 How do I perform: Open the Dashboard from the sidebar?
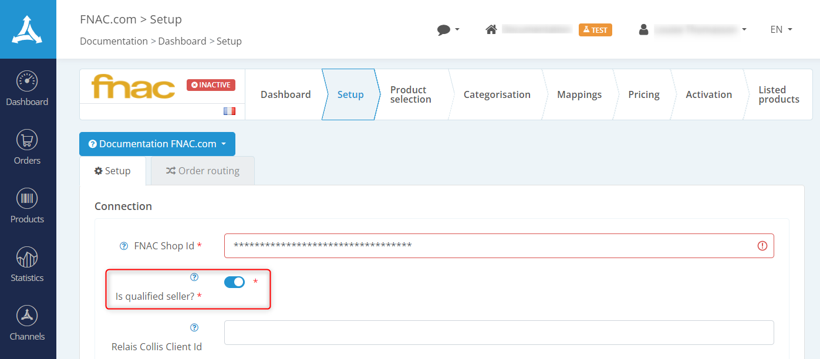click(27, 88)
